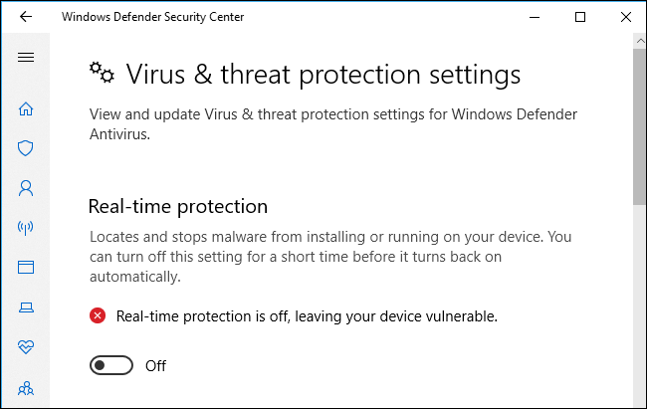Minimize the Windows Defender Security Center window

point(535,17)
